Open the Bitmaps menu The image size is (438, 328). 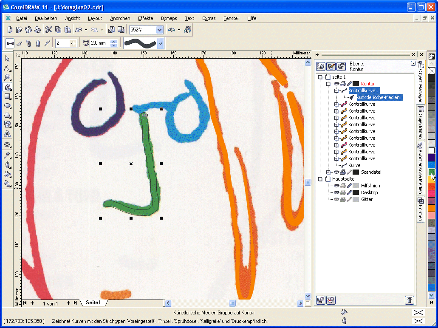click(x=169, y=18)
